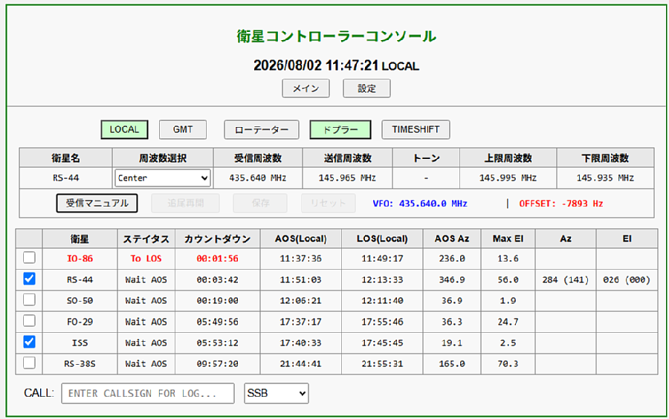Click the 145.935 MHz lower limit cell
Screen dimensions: 669x419
[x=605, y=178]
